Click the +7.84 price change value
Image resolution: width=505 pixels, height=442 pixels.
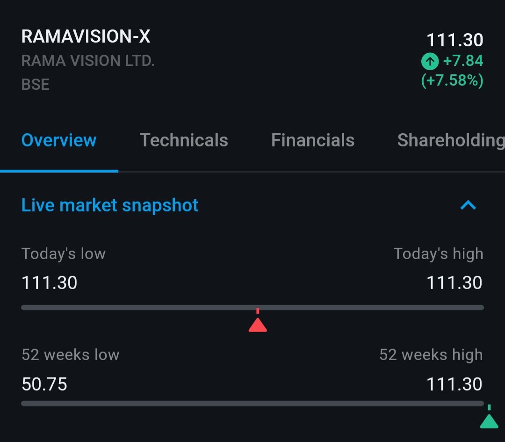click(x=463, y=60)
